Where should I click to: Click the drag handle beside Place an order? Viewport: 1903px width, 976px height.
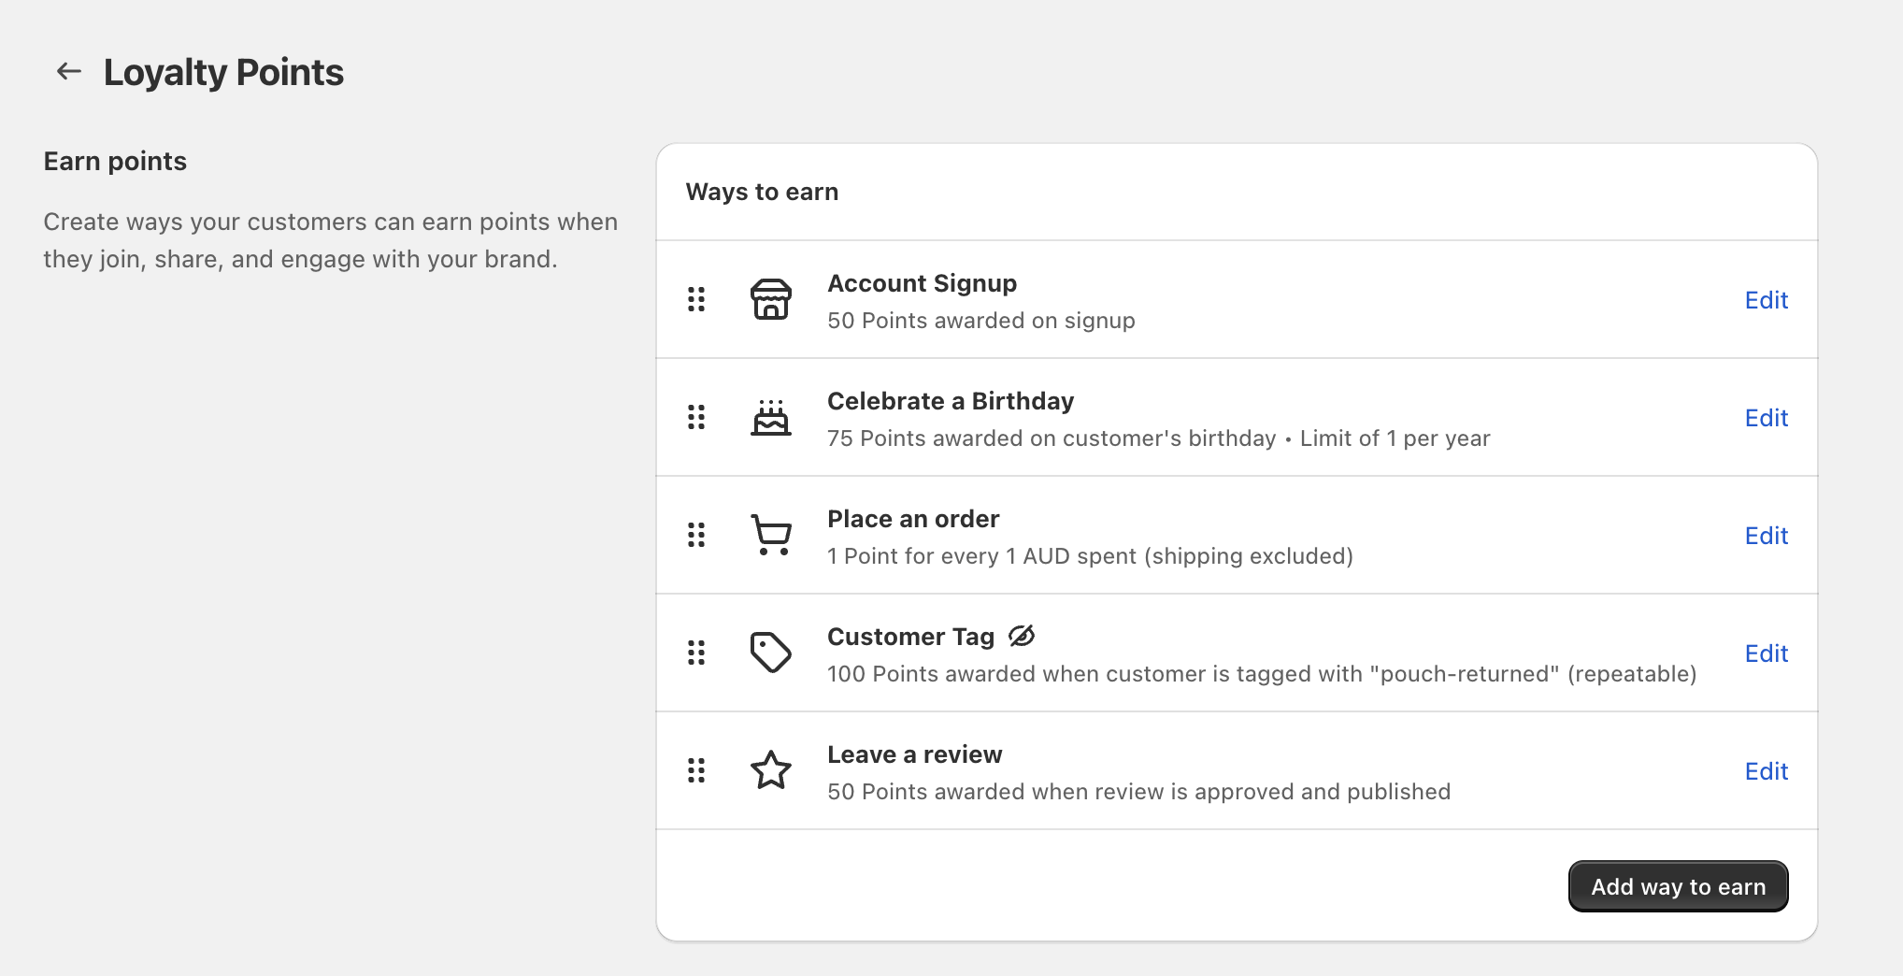695,535
